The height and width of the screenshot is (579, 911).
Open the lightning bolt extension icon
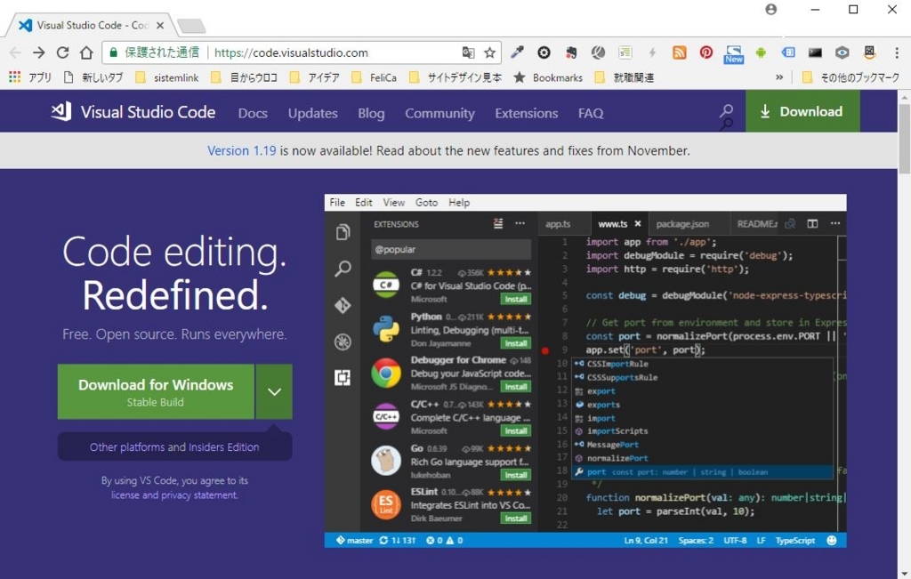pos(652,52)
